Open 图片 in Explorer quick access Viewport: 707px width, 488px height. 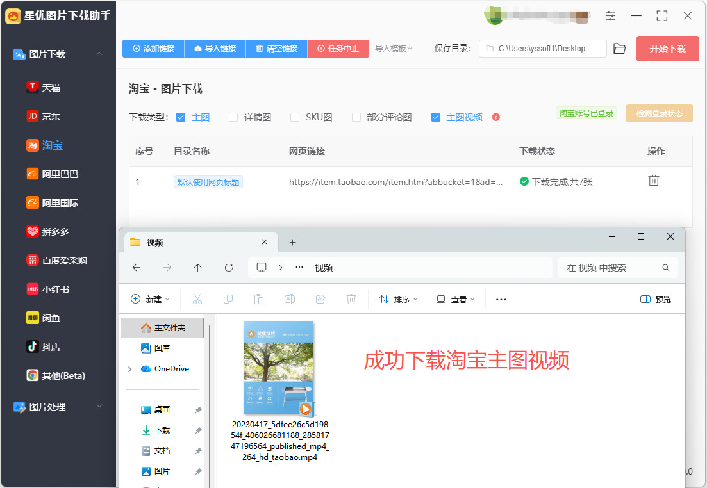(x=156, y=471)
